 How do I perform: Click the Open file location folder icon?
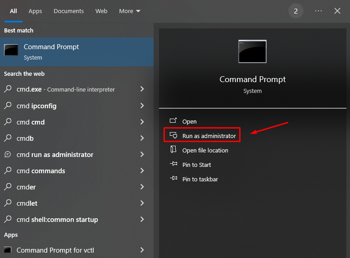[x=173, y=150]
